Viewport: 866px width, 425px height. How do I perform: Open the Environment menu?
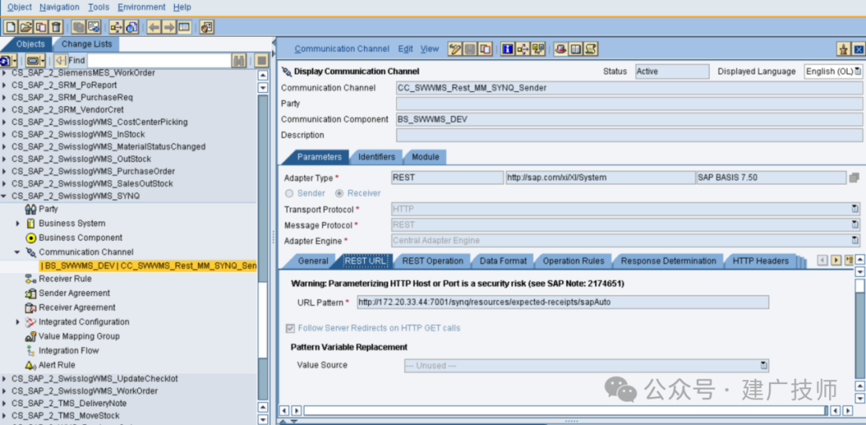click(x=141, y=7)
